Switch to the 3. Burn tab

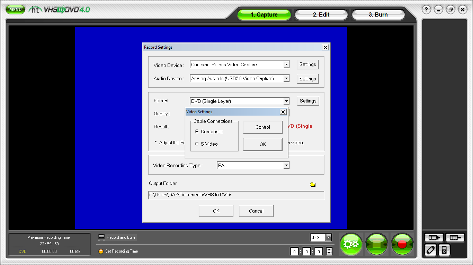pyautogui.click(x=378, y=14)
